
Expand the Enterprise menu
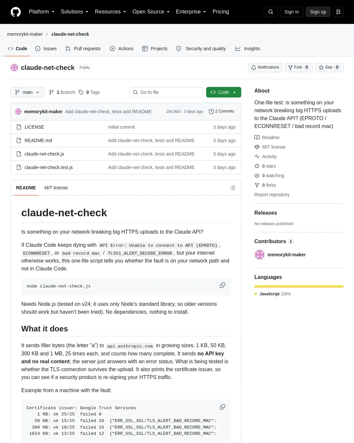tap(191, 12)
